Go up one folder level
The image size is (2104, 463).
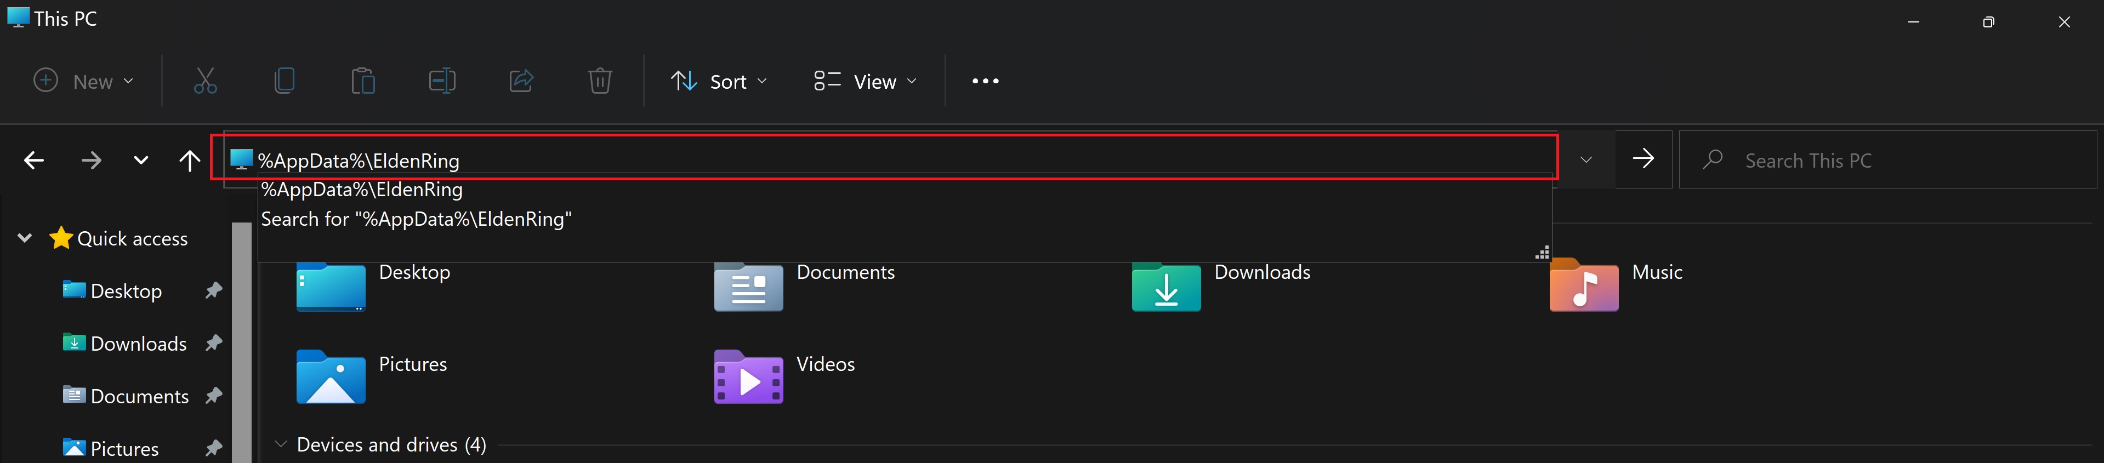tap(190, 160)
